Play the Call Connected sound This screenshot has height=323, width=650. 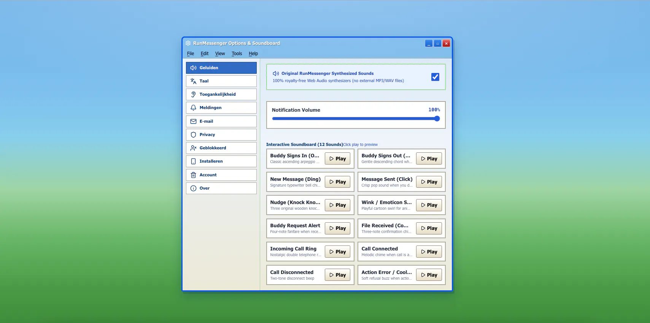(x=429, y=252)
